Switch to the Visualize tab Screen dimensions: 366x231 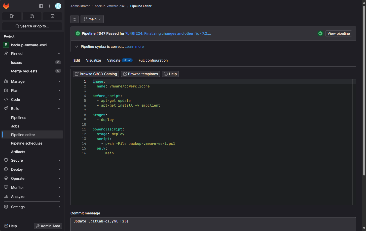(93, 60)
